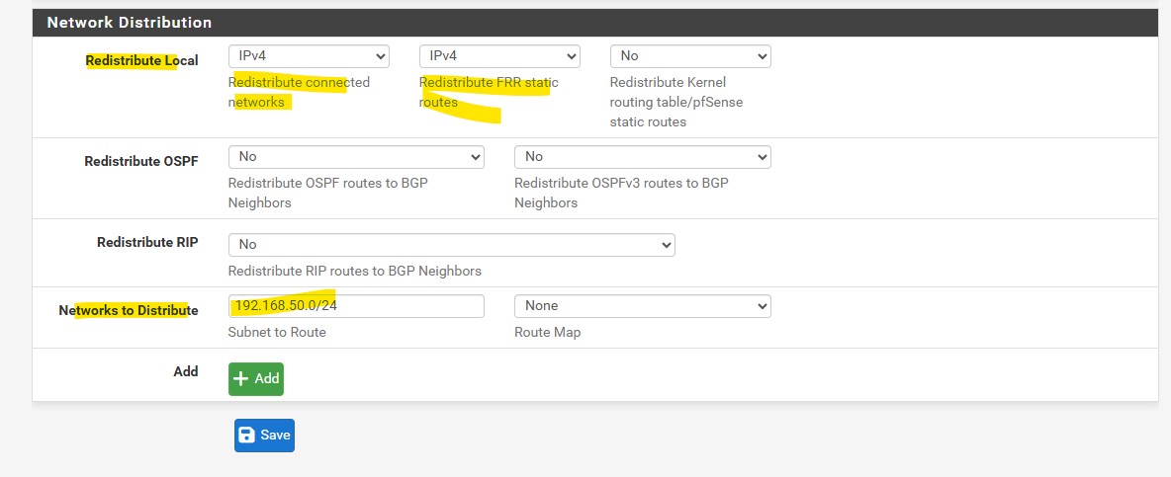
Task: Open the Redistribute connected networks dropdown
Action: tap(309, 56)
